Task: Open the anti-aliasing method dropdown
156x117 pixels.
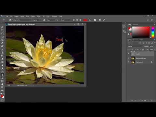Action: [65, 20]
